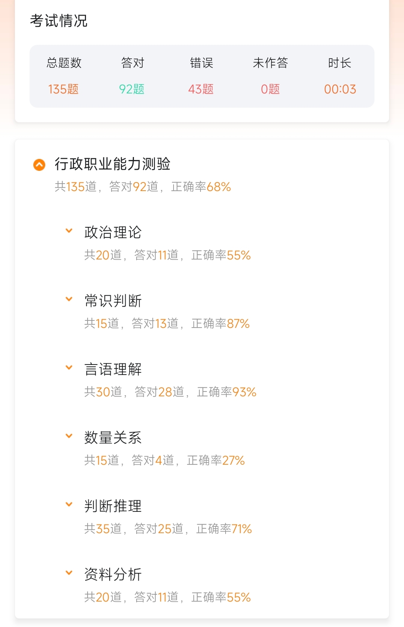Viewport: 404px width, 627px height.
Task: Collapse the 行政职业能力测验 section circle icon
Action: coord(39,165)
